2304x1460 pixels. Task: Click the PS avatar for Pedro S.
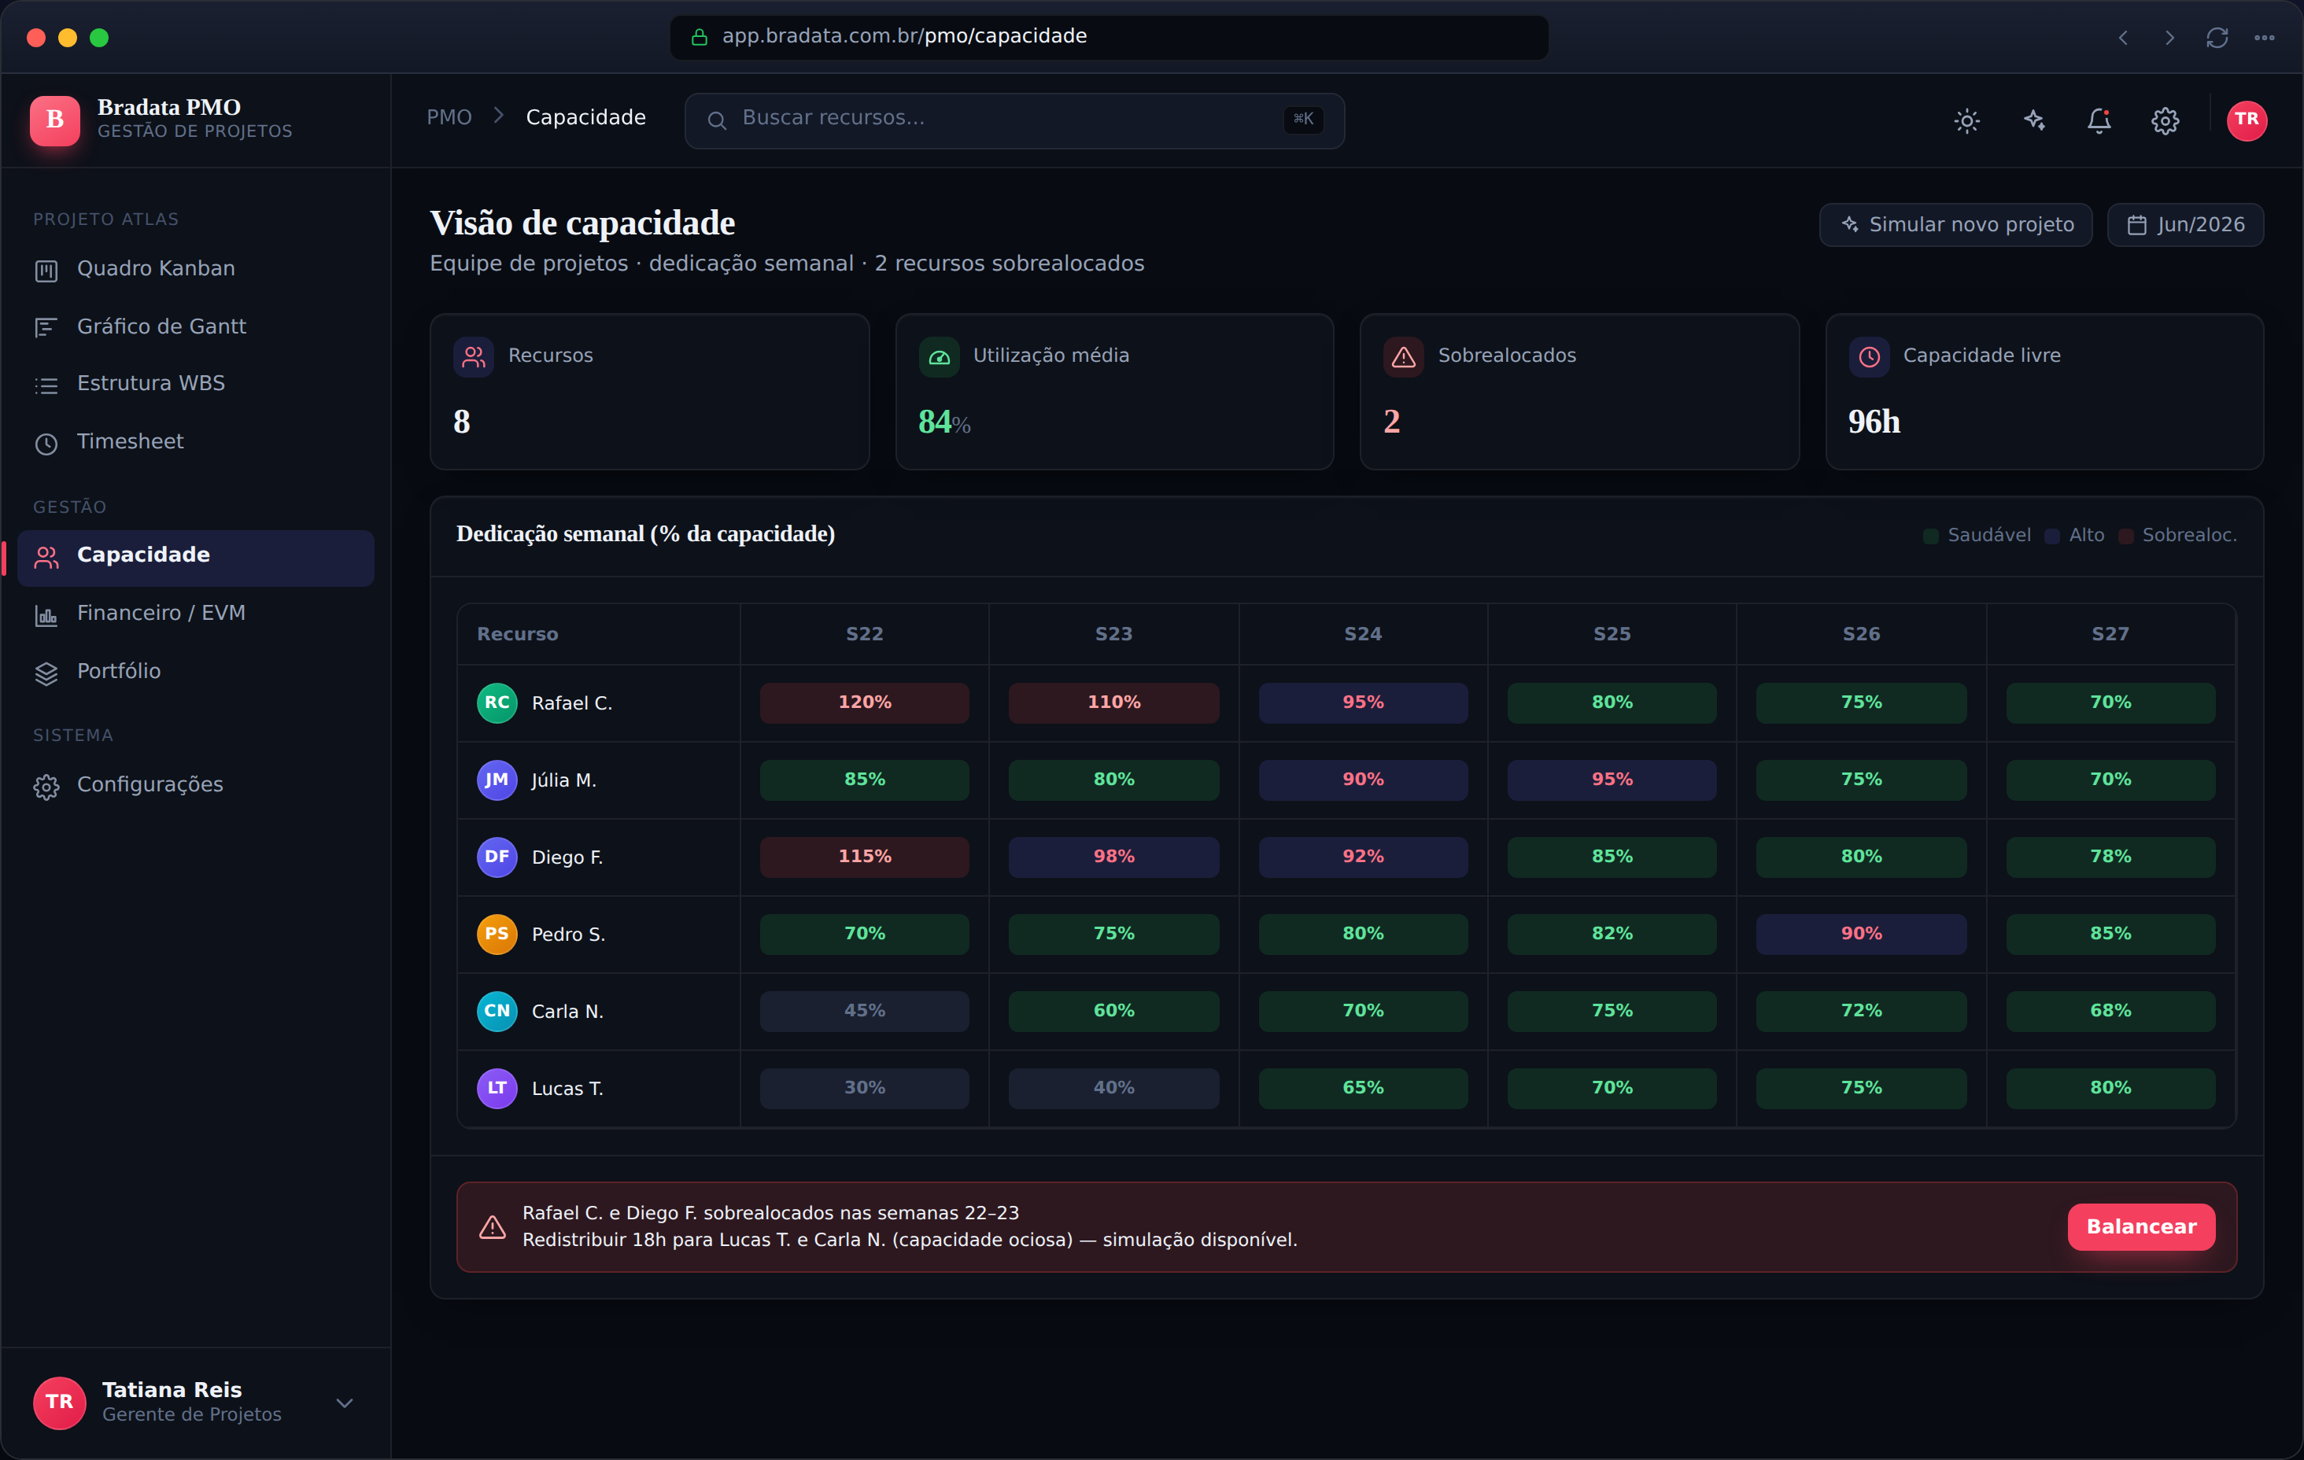[x=497, y=935]
